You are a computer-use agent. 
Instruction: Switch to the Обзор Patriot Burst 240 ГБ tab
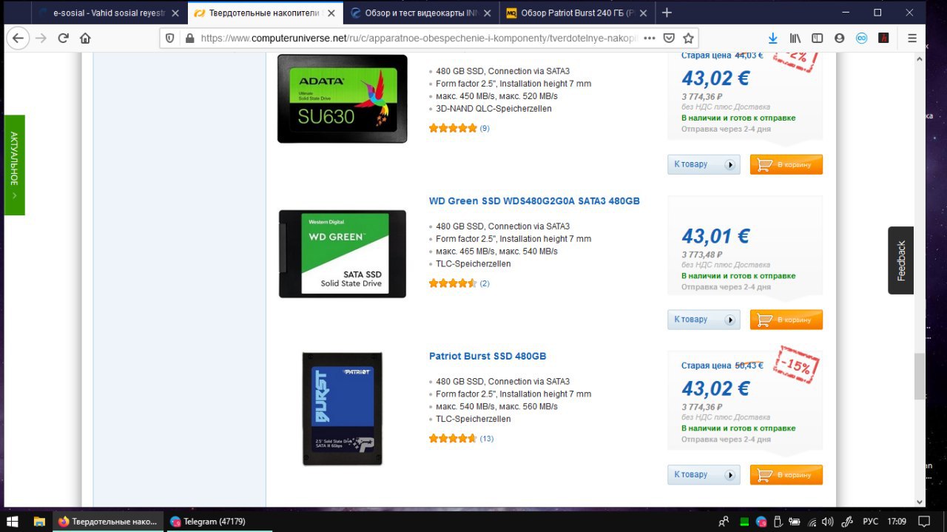click(577, 13)
